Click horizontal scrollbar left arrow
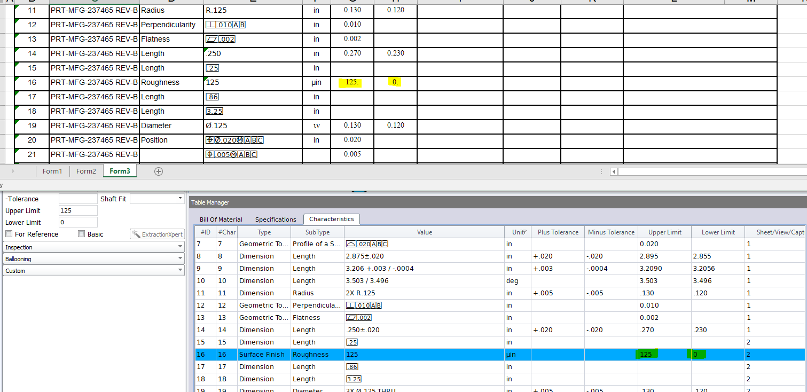807x392 pixels. (614, 171)
